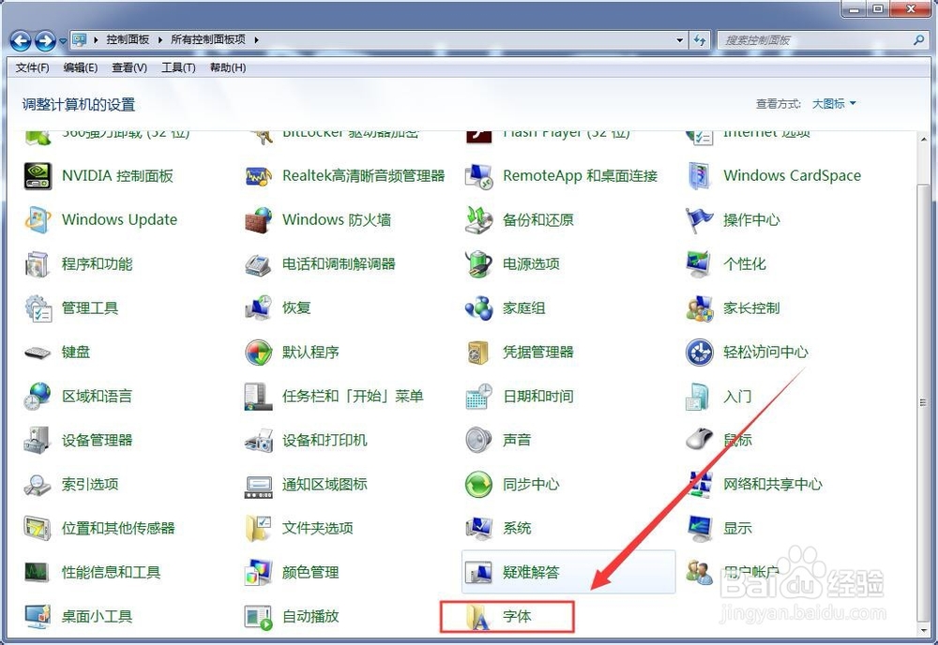Open NVIDIA 控制面板 icon
Image resolution: width=938 pixels, height=645 pixels.
click(38, 175)
